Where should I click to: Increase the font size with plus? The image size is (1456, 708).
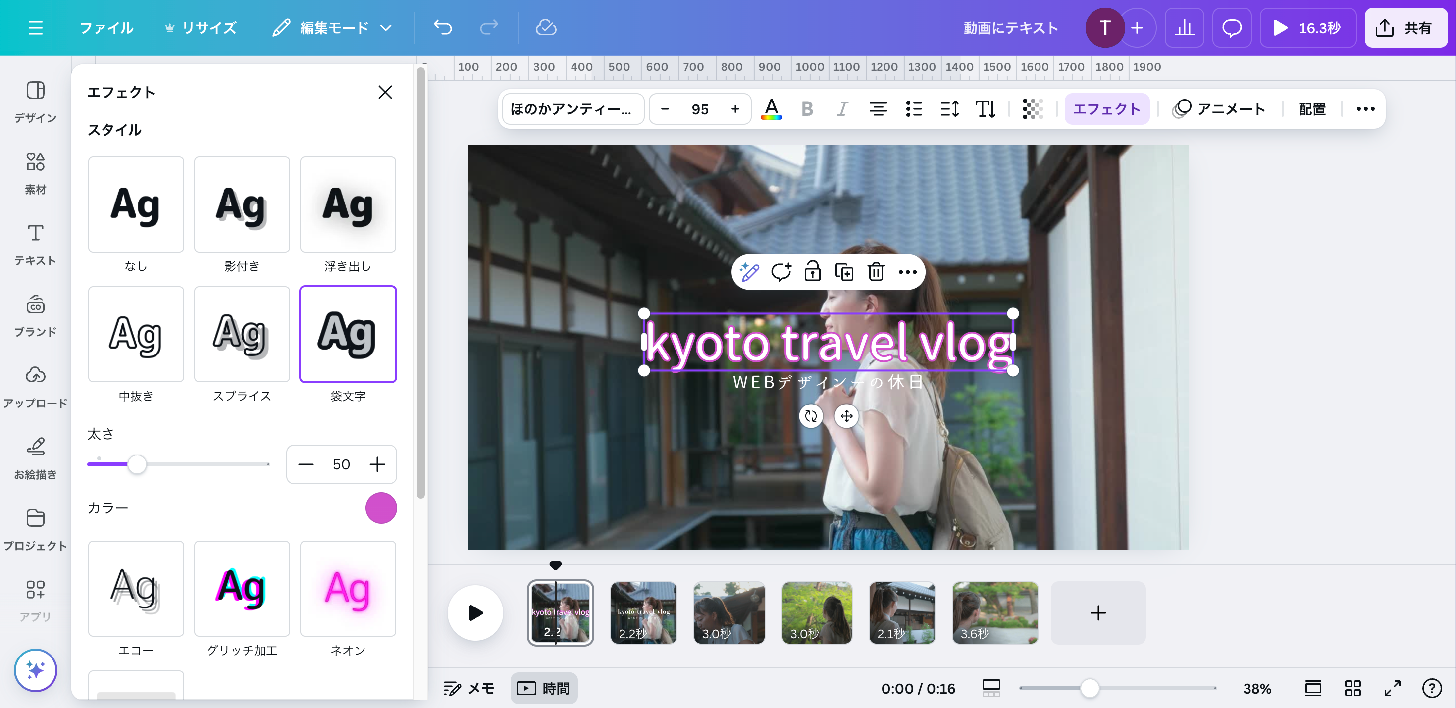pyautogui.click(x=735, y=109)
